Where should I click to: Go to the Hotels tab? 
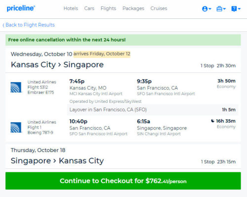click(71, 8)
